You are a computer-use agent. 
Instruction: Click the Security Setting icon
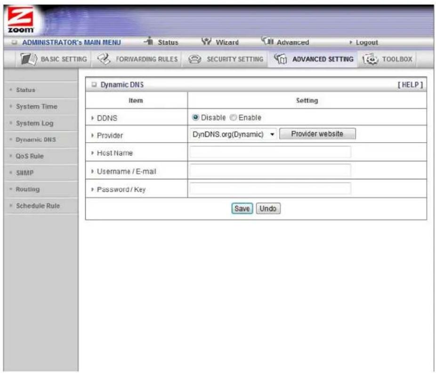point(194,59)
